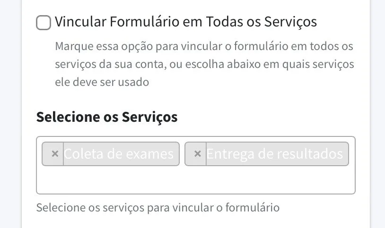Click the x icon beside Entrega de resultados
The height and width of the screenshot is (228, 385).
pyautogui.click(x=197, y=154)
